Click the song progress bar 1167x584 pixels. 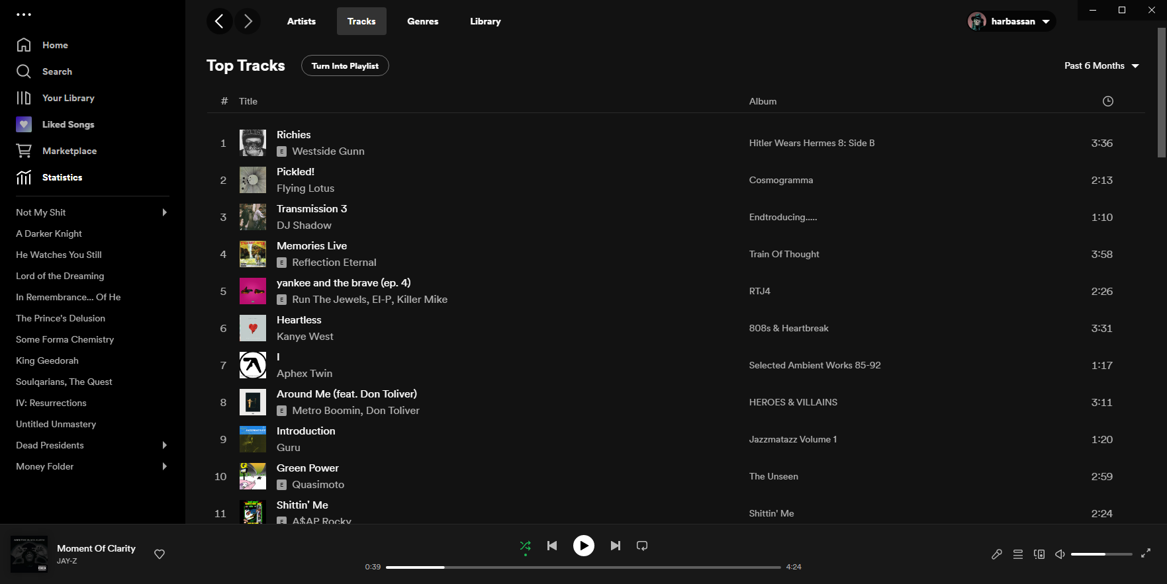pyautogui.click(x=583, y=567)
